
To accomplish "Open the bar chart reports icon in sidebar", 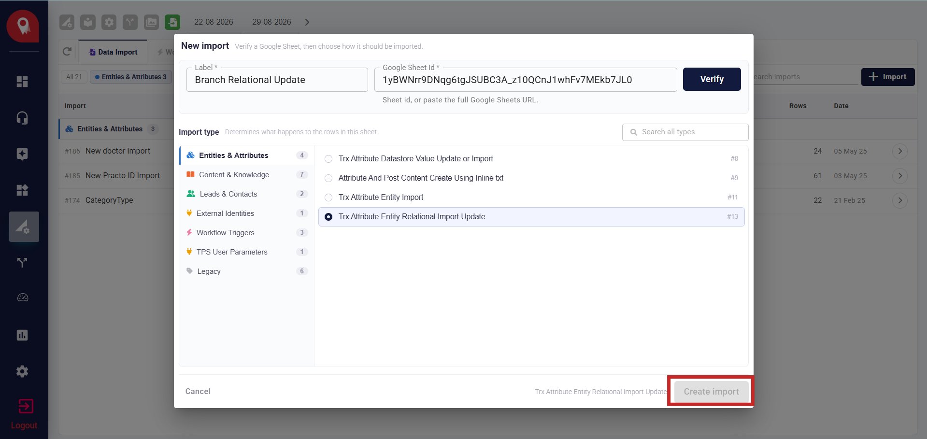I will [x=22, y=335].
